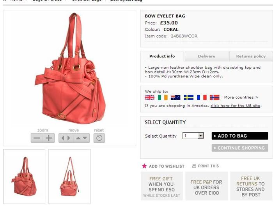
Task: Click the printer icon
Action: tap(194, 166)
